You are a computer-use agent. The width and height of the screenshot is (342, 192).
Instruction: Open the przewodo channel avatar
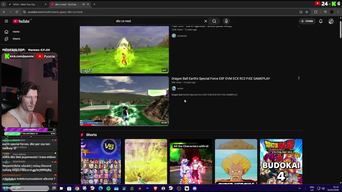(174, 36)
